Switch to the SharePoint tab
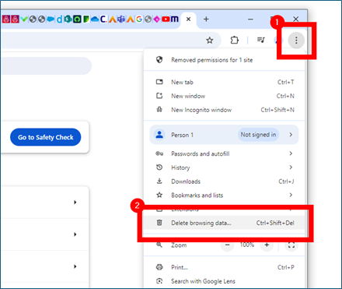This screenshot has width=342, height=289. point(68,19)
